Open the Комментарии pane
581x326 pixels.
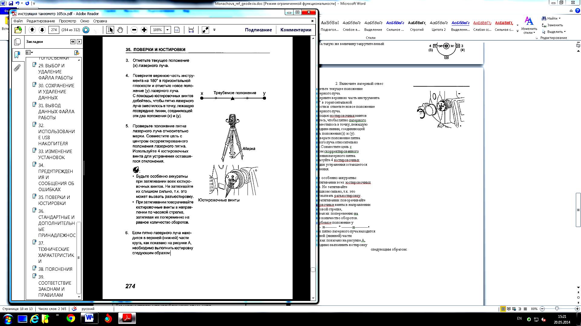[296, 30]
